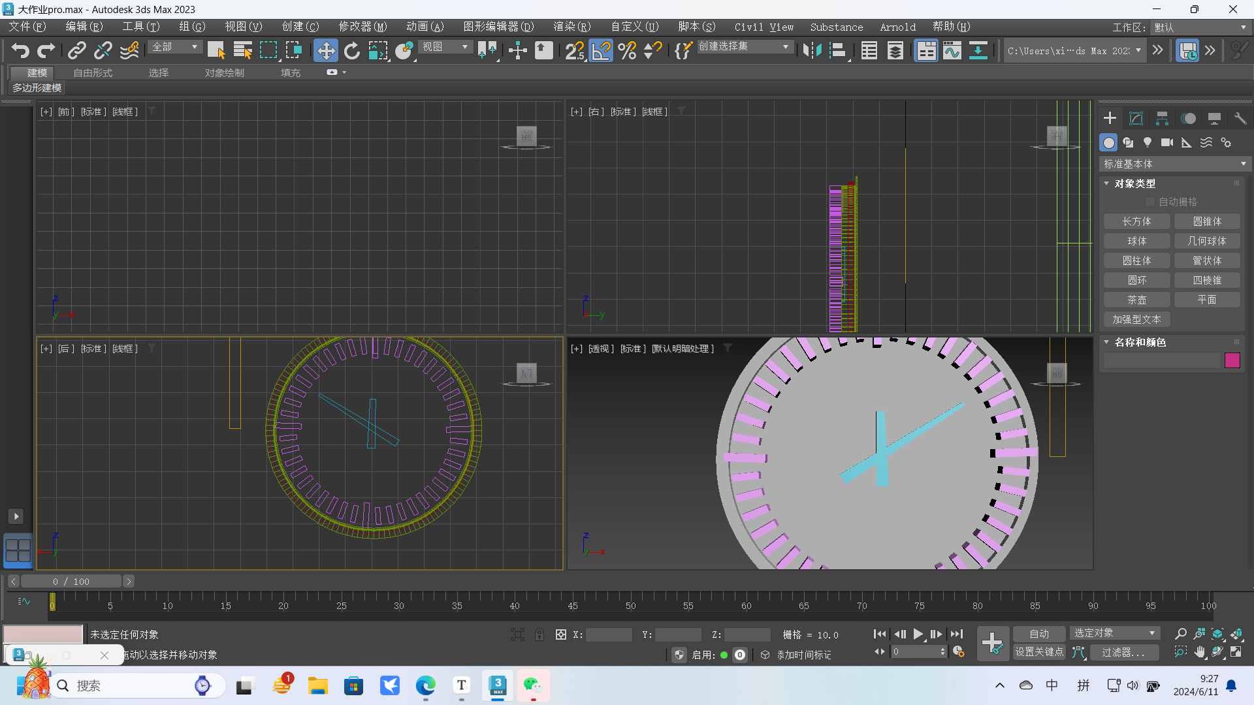
Task: Open the Modify panel tab icon
Action: (1136, 118)
